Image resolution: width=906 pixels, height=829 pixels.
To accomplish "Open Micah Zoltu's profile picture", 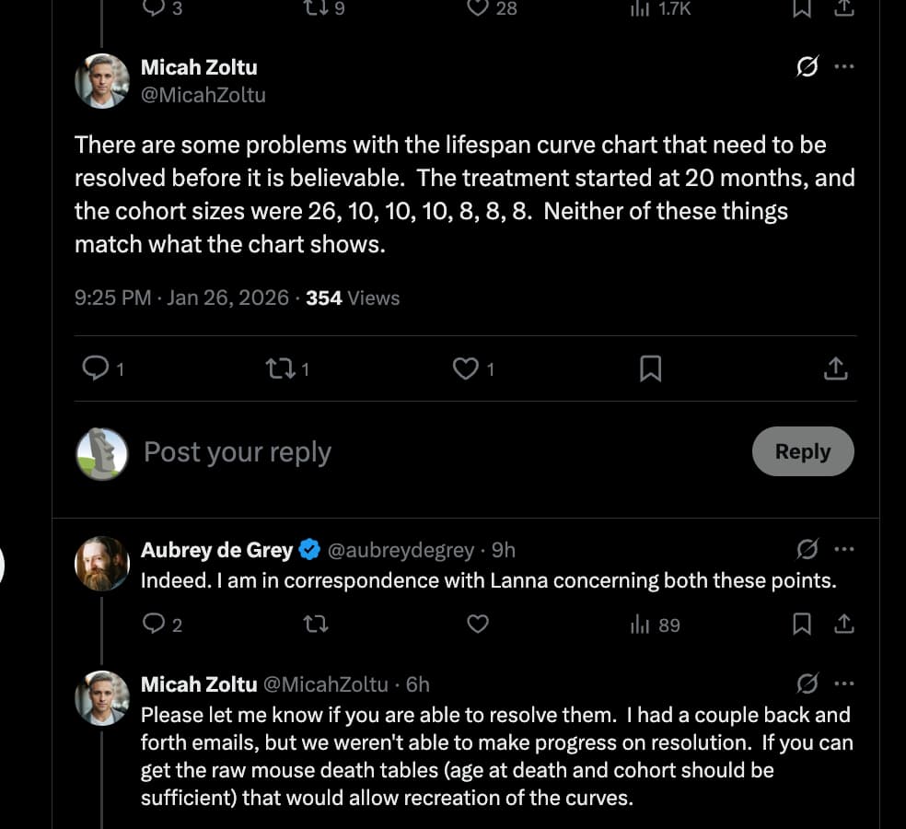I will [x=101, y=81].
